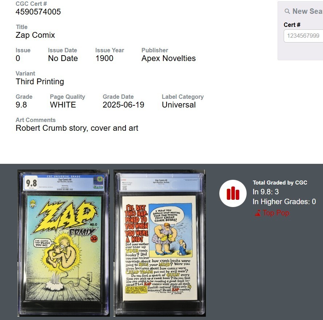This screenshot has height=320, width=323.
Task: Focus the Cert # input field
Action: click(x=303, y=36)
